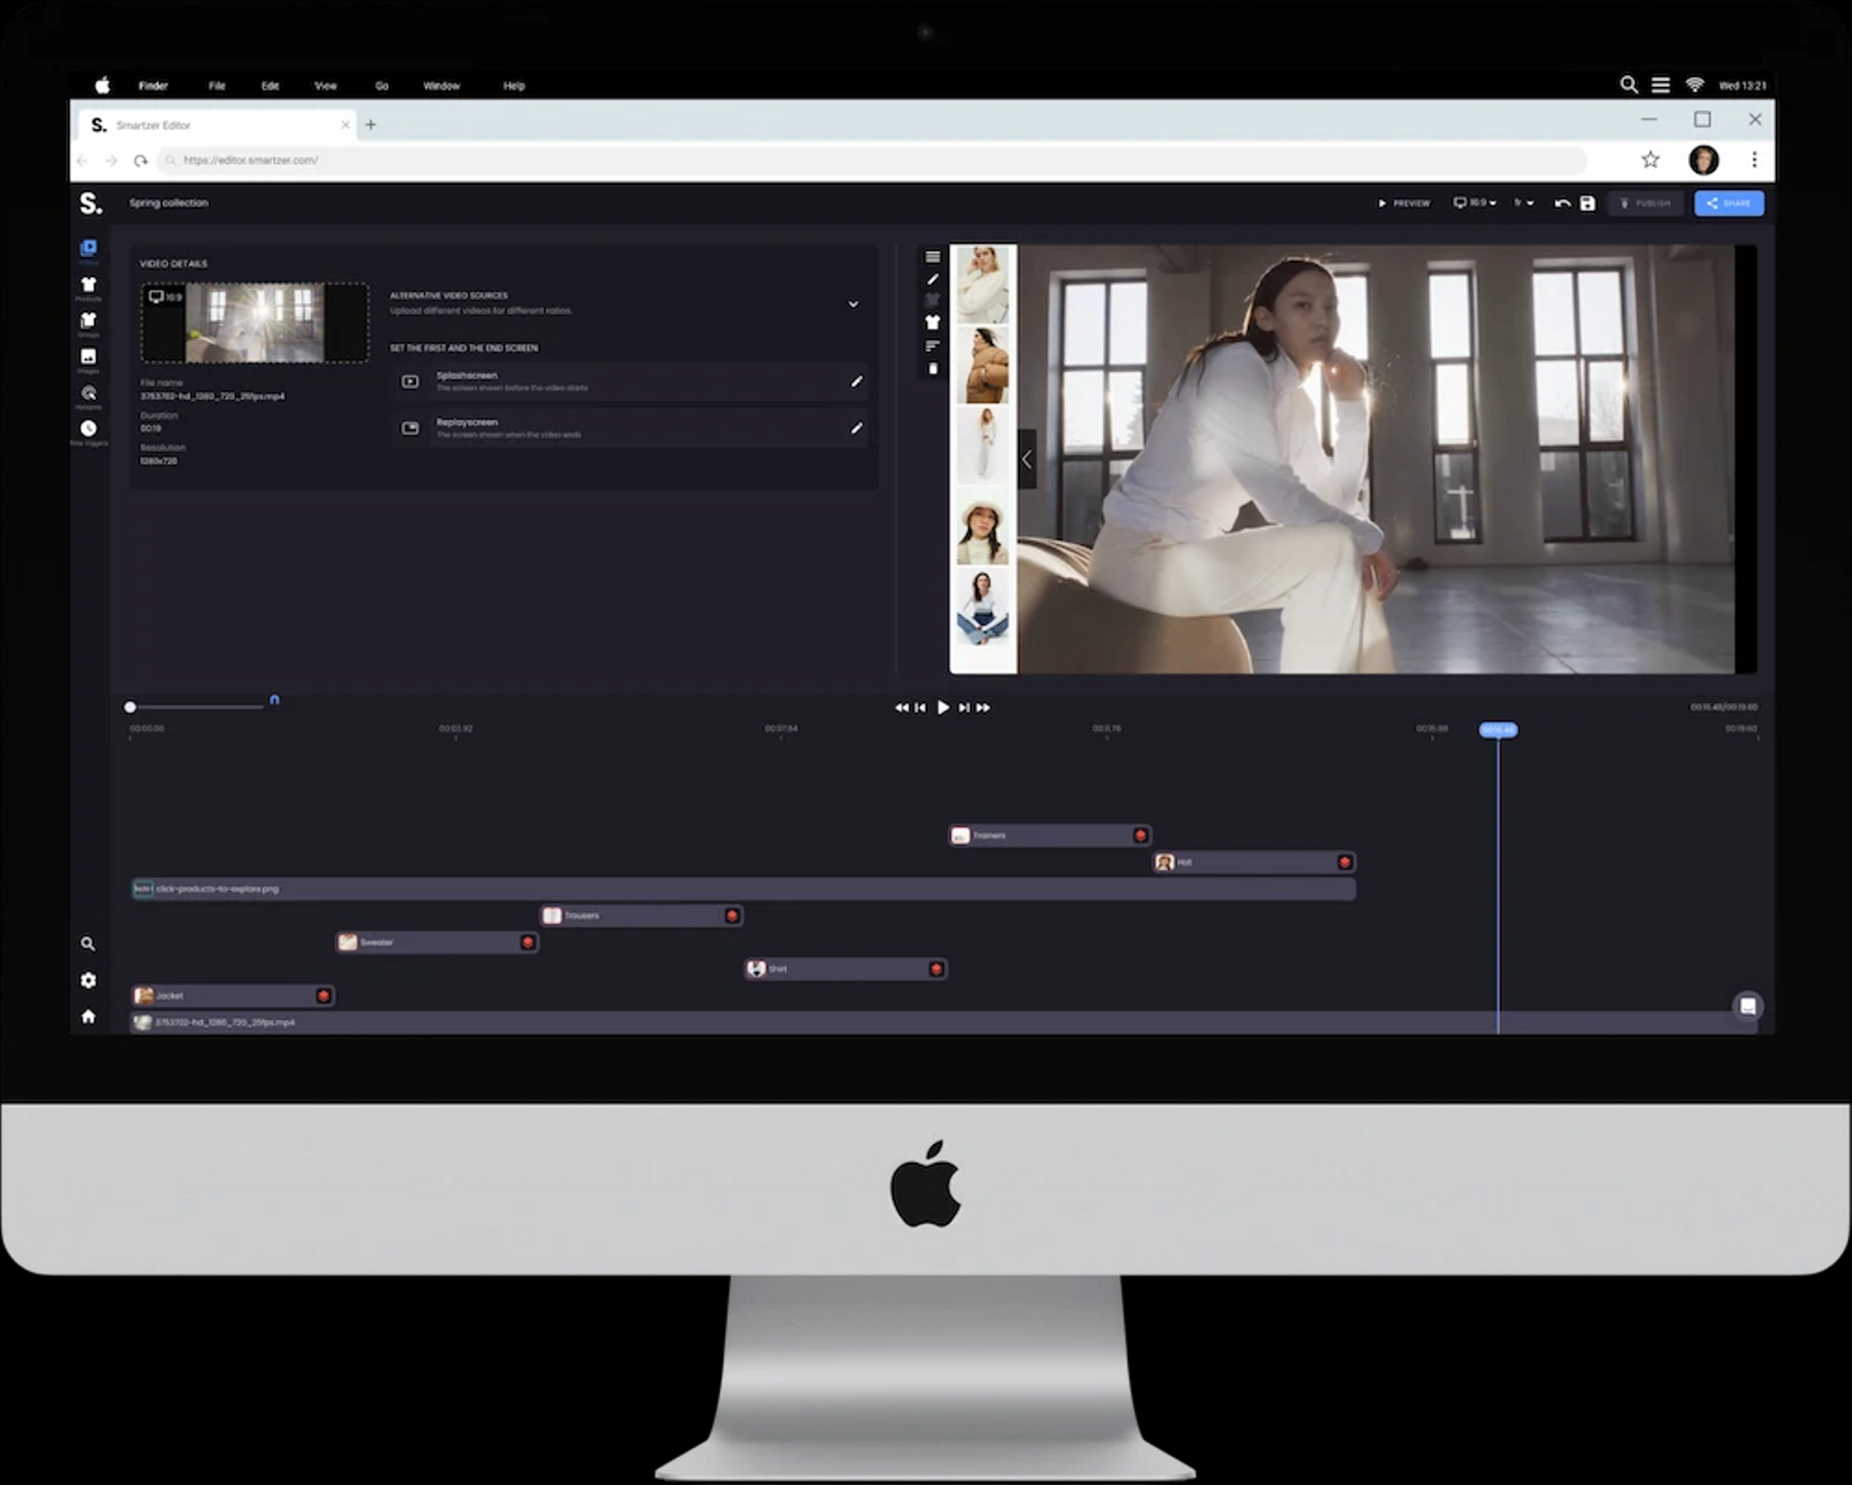Open the File menu in menu bar
1852x1485 pixels.
pos(217,86)
